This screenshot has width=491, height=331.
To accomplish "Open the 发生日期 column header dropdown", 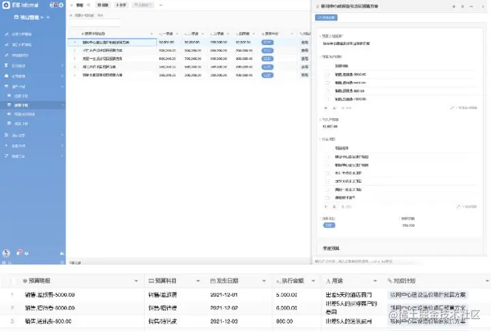I will pyautogui.click(x=264, y=281).
